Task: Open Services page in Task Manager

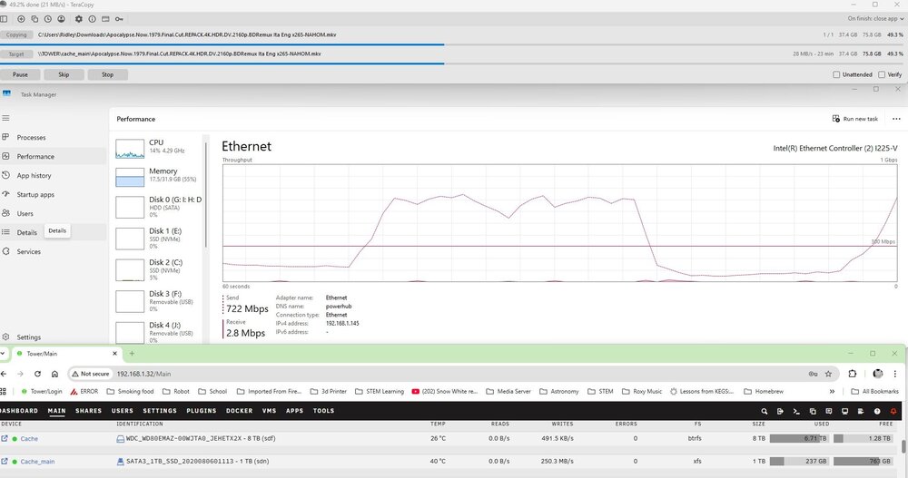Action: point(54,252)
